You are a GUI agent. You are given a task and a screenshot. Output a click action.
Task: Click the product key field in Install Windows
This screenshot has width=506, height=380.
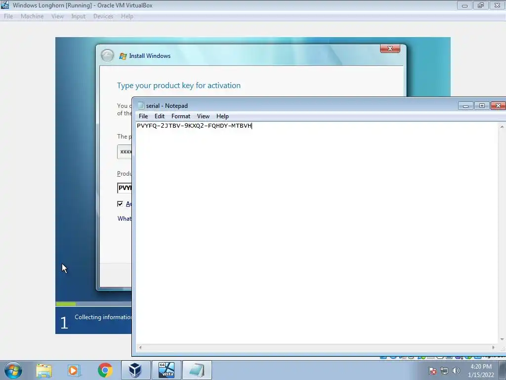pos(125,188)
